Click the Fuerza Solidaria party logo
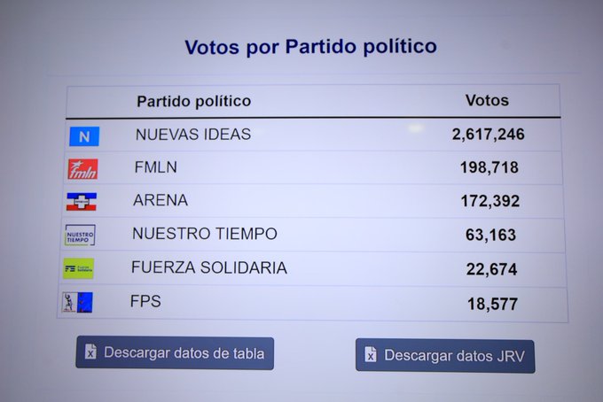603x402 pixels. coord(78,268)
